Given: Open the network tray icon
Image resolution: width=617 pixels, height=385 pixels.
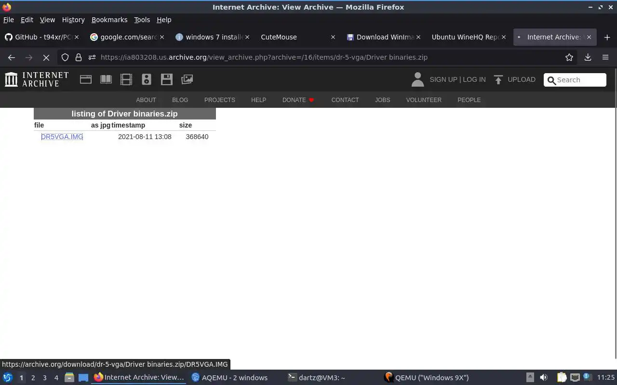Looking at the screenshot, I should [x=575, y=377].
